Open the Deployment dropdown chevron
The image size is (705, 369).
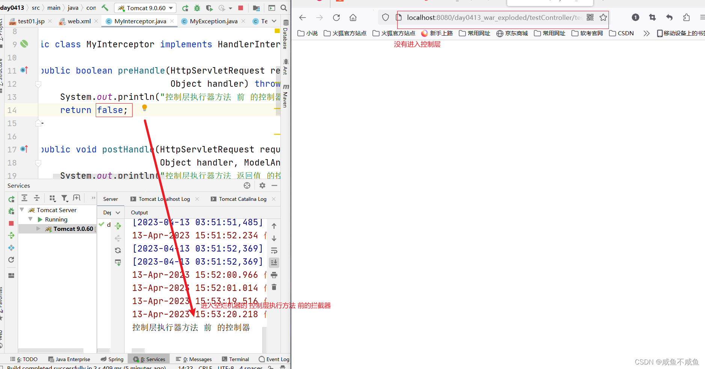pos(118,212)
